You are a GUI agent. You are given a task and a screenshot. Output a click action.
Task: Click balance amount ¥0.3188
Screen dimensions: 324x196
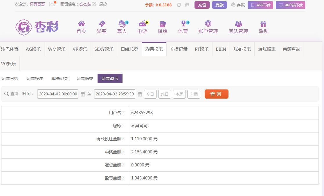[x=164, y=5]
